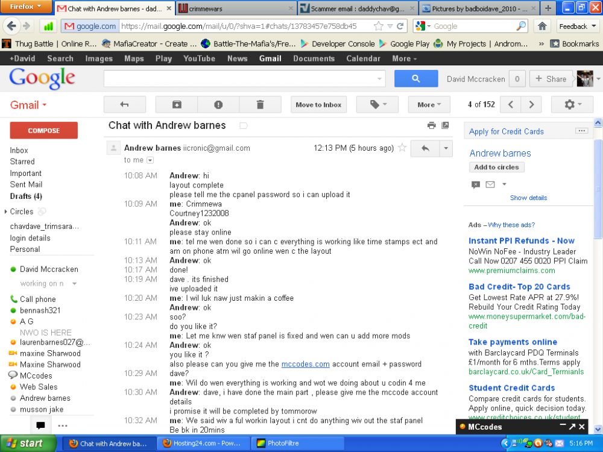The height and width of the screenshot is (452, 603).
Task: Report spam using the exclamation icon
Action: point(218,105)
